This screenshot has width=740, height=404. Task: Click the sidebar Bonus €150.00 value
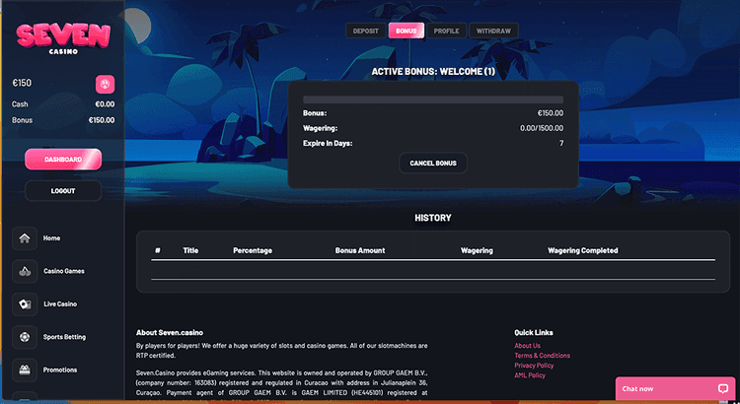point(102,120)
